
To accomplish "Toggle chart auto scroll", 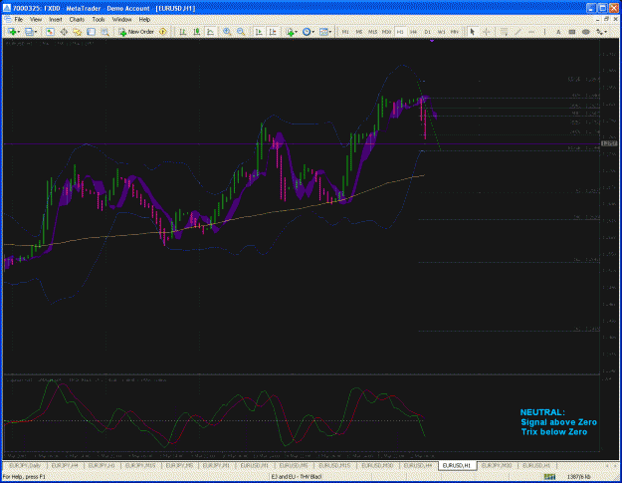I will point(259,32).
